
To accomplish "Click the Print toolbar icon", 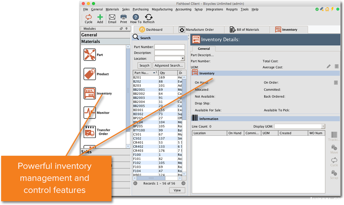I will coord(124,17).
